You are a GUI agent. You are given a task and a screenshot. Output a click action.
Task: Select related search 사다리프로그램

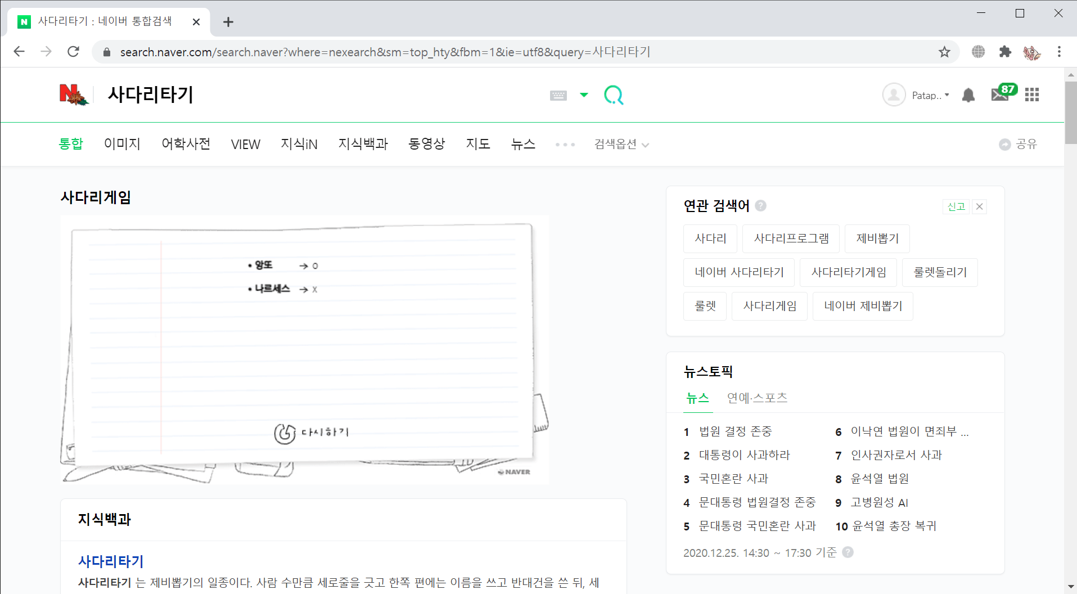[x=791, y=238]
